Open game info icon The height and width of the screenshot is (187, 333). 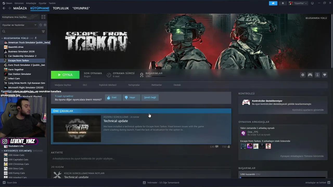[317, 75]
